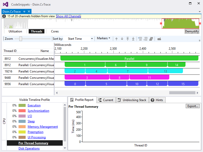Select the Per Thread Summary link
Screen dimensions: 203x152
(33, 143)
